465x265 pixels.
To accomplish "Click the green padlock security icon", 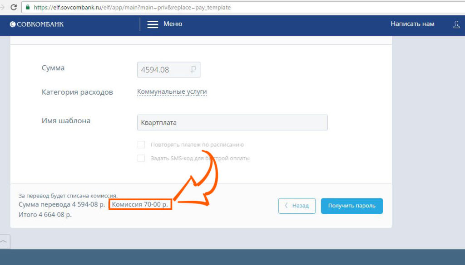I will tap(28, 7).
